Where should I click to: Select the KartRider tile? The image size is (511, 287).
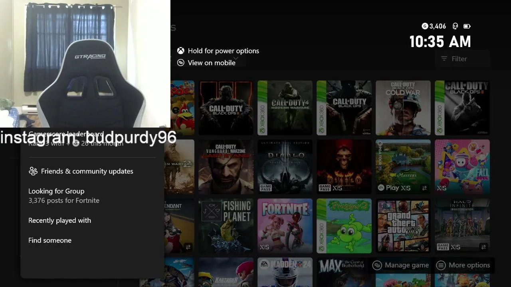coord(226,272)
